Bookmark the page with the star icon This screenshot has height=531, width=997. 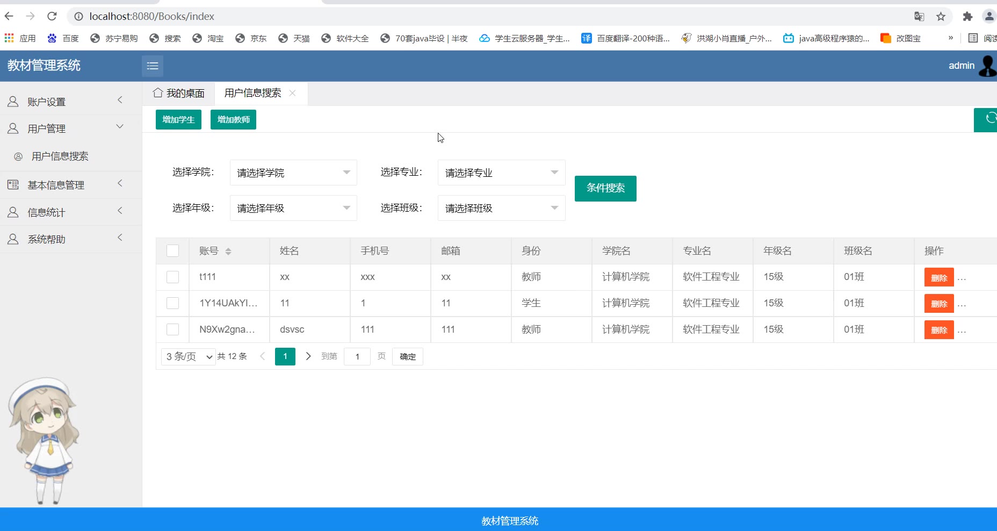pyautogui.click(x=941, y=17)
